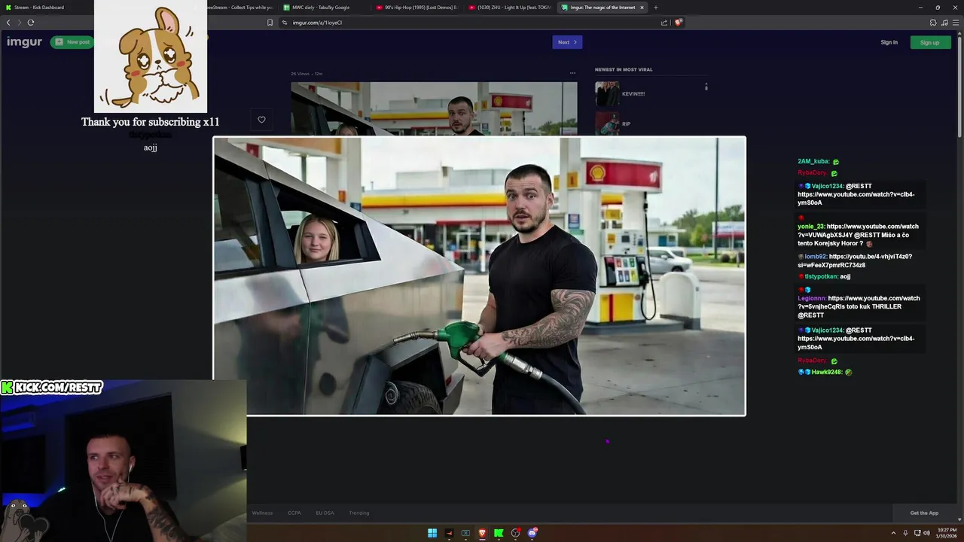Open the Kick app in taskbar
The image size is (964, 542).
(499, 533)
